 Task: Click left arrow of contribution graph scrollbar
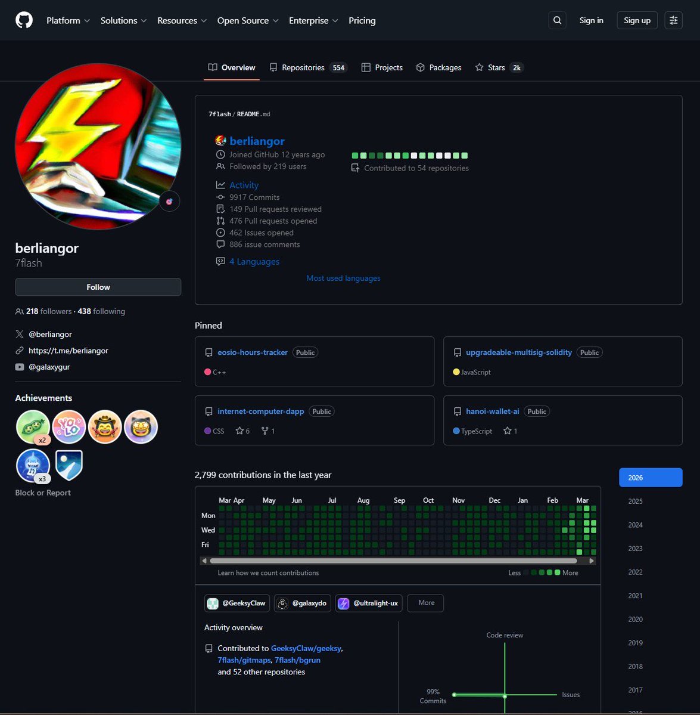[204, 561]
